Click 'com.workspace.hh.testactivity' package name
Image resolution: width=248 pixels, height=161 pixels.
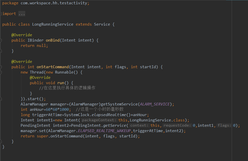click(x=54, y=3)
